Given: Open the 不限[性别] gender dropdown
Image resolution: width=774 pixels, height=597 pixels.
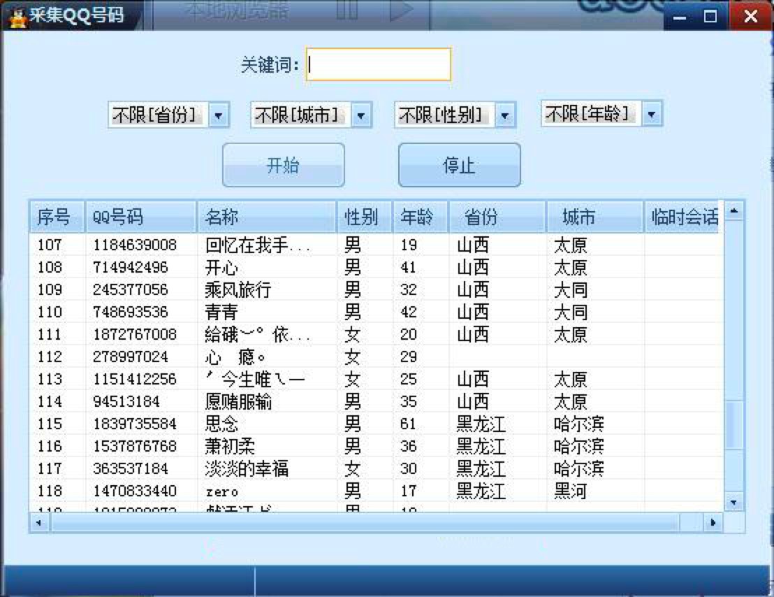Looking at the screenshot, I should 505,114.
